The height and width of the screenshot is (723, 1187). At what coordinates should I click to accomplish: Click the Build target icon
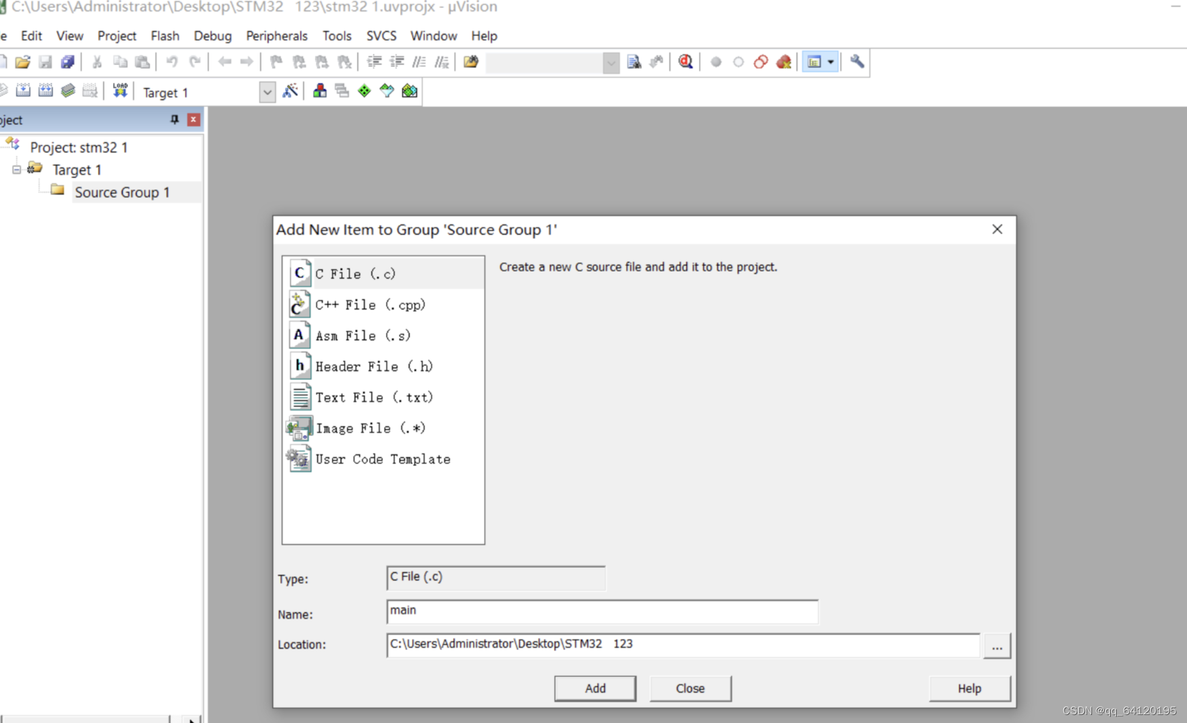click(x=23, y=91)
